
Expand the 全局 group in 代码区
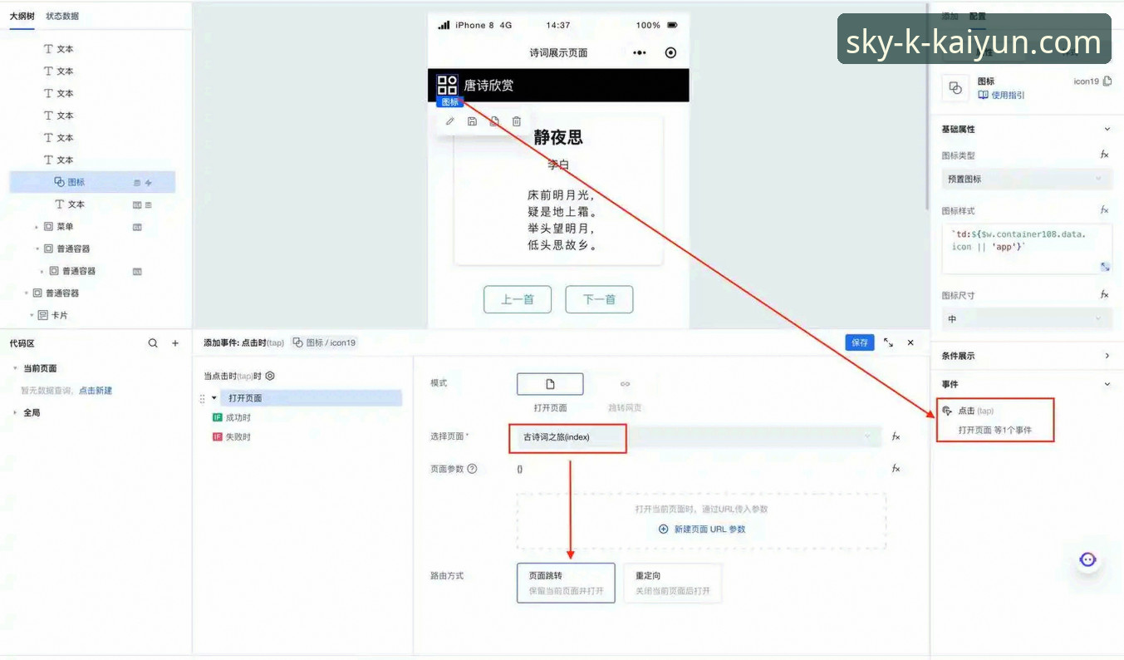[x=15, y=412]
